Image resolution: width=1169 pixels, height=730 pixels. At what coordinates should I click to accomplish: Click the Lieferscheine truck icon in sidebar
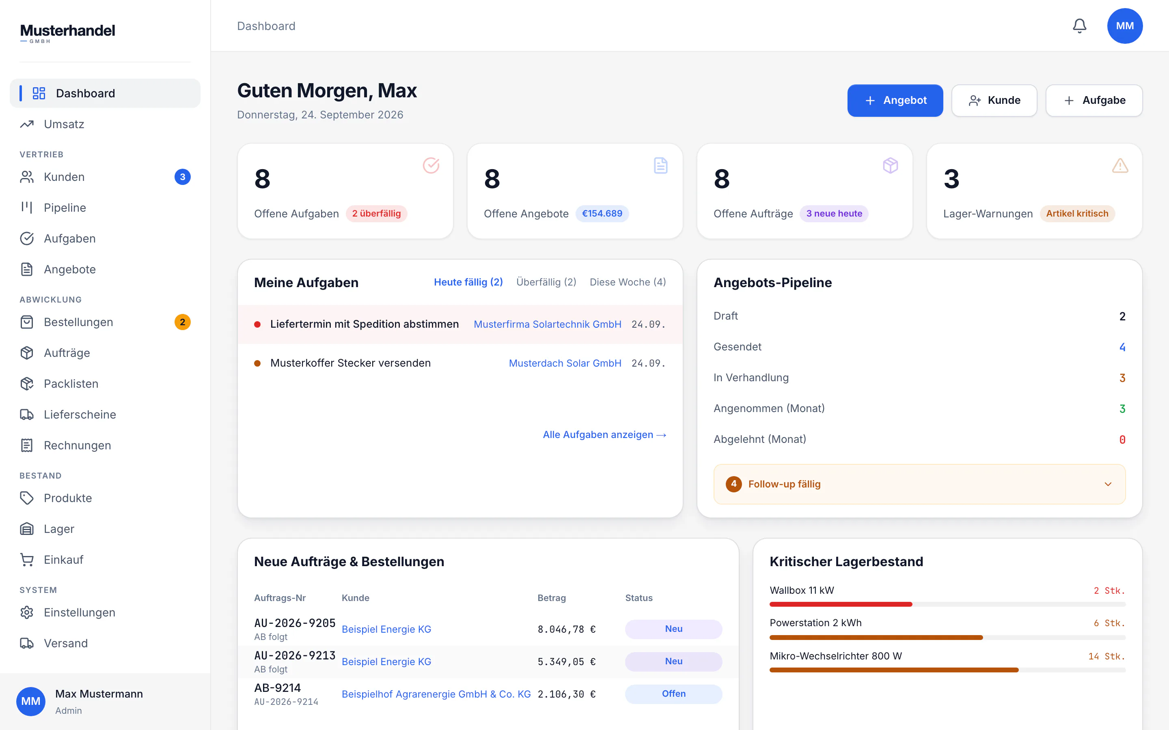[27, 415]
